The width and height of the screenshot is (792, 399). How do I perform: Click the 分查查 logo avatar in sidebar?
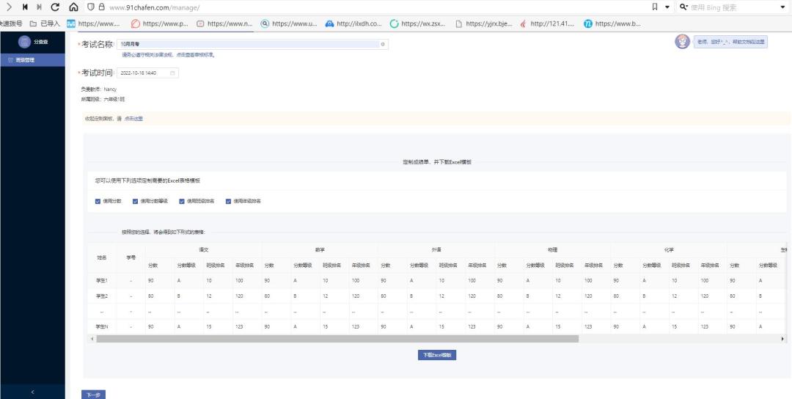[25, 42]
